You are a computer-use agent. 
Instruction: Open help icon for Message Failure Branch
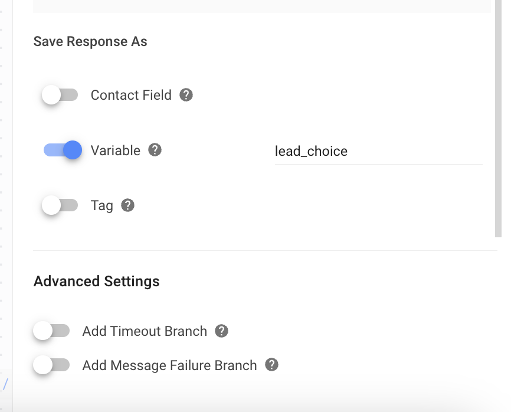pos(271,365)
